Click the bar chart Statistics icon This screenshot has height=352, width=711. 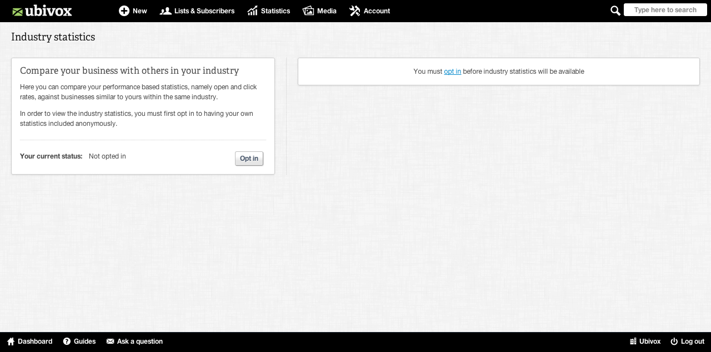[253, 11]
